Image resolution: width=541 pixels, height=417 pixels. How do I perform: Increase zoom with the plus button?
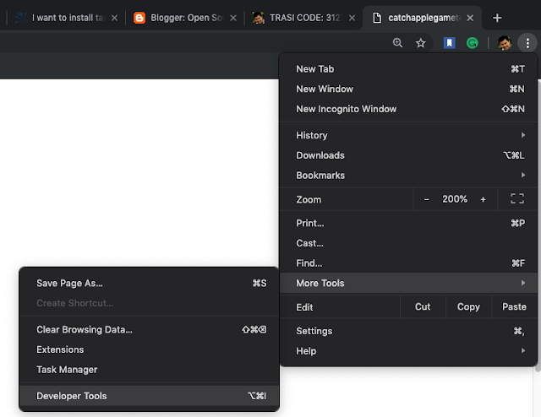point(483,199)
